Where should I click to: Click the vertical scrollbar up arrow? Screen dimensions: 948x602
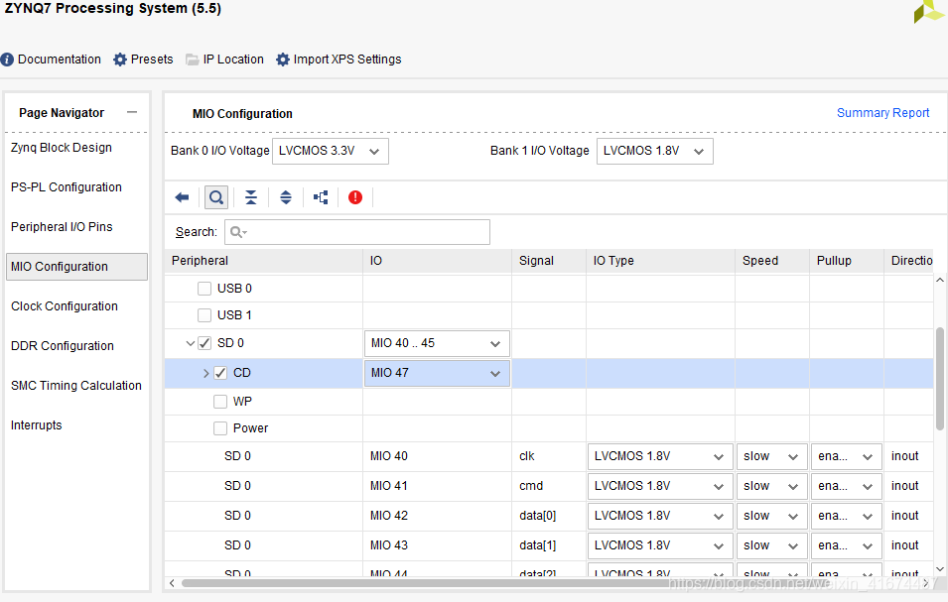click(939, 280)
